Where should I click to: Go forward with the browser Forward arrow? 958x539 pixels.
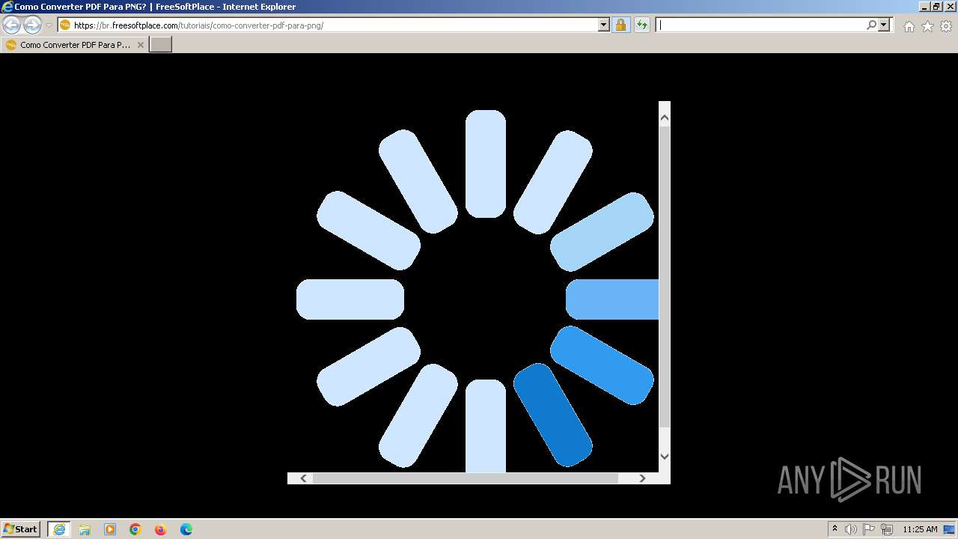[32, 25]
